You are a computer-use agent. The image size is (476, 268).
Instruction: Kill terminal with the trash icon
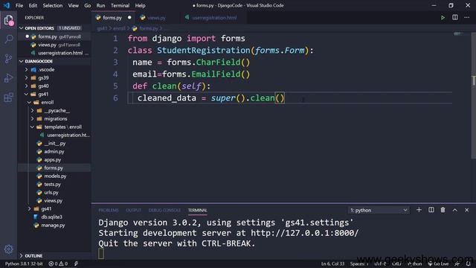pyautogui.click(x=443, y=210)
